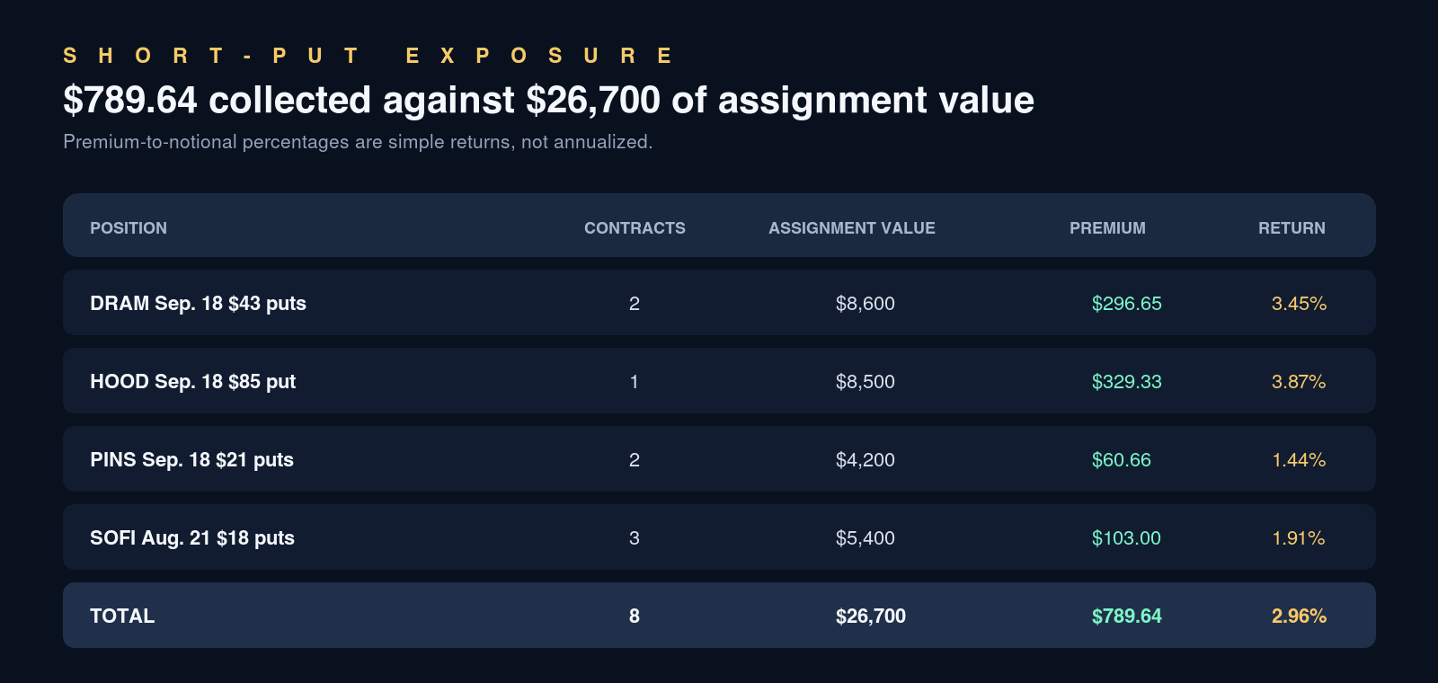
Task: Click the TOTAL row label
Action: click(122, 616)
